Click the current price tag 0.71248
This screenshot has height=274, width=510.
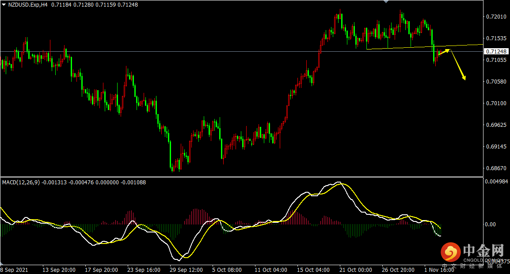pos(496,52)
